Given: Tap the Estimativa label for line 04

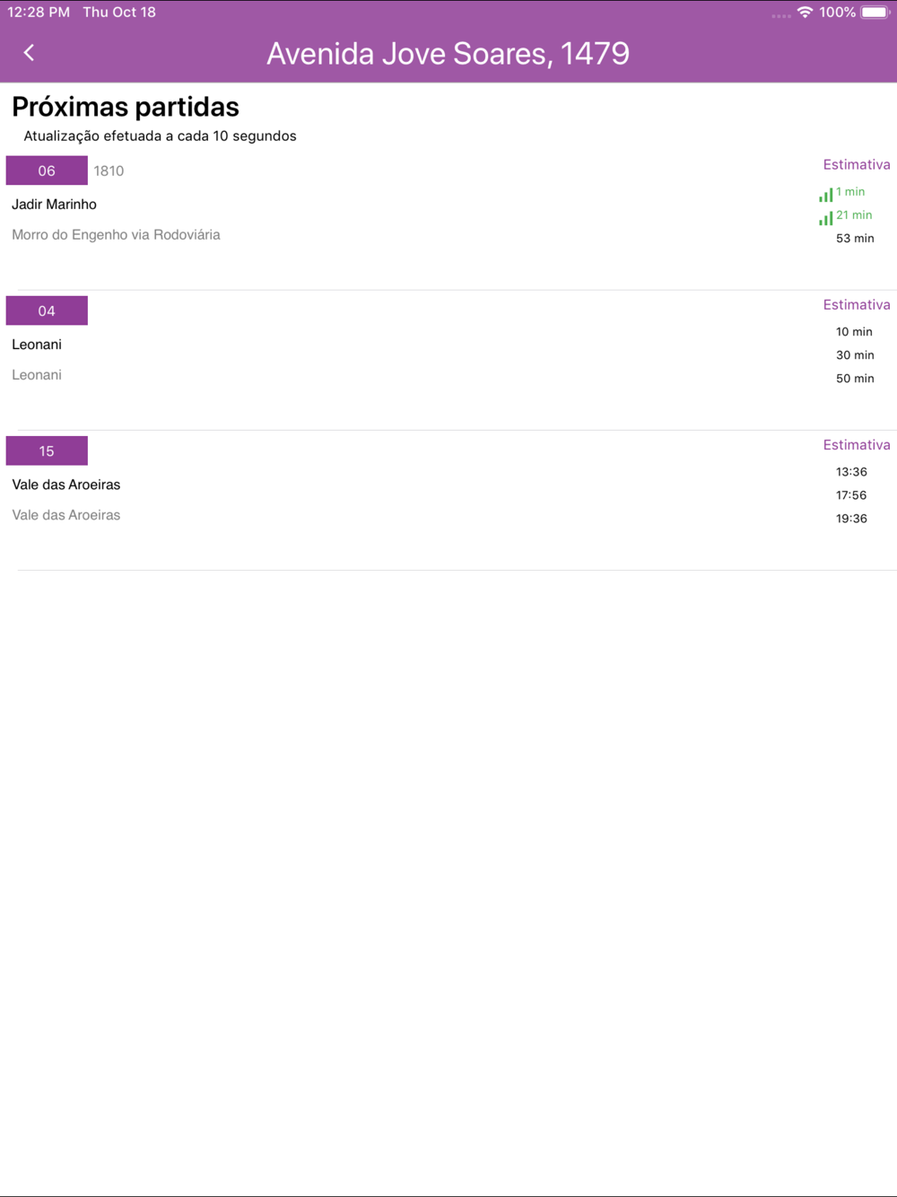Looking at the screenshot, I should click(x=857, y=305).
